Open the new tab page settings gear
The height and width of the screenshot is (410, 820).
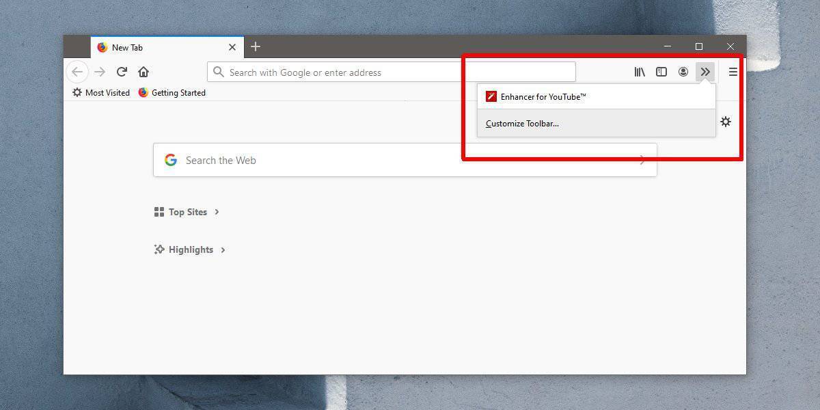click(x=726, y=122)
